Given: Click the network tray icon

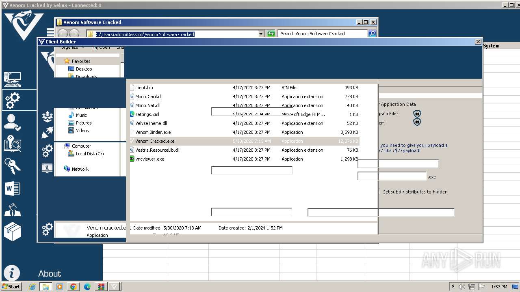Looking at the screenshot, I should click(472, 287).
